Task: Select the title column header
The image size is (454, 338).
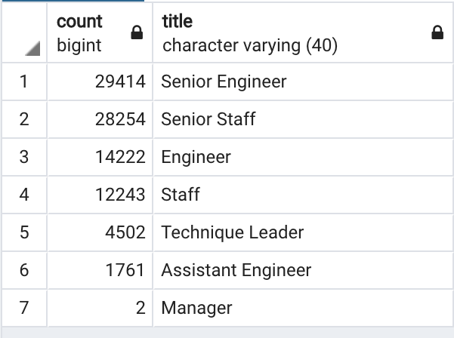Action: (287, 32)
